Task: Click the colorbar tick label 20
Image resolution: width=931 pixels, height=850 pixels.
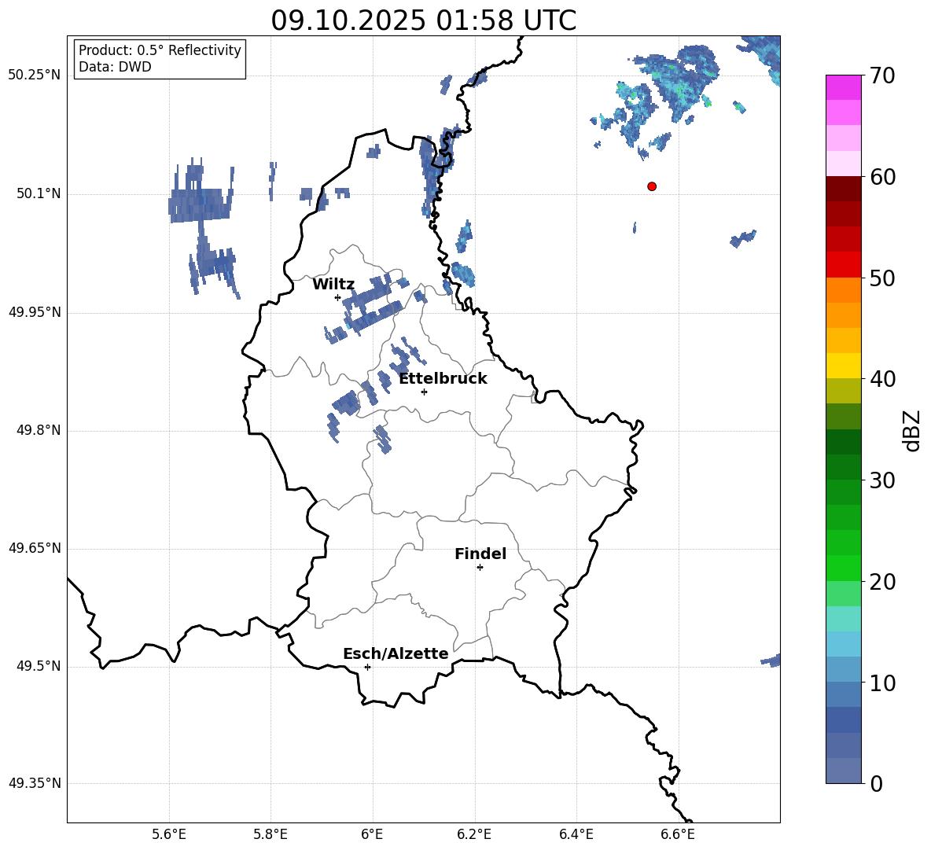Action: click(882, 582)
